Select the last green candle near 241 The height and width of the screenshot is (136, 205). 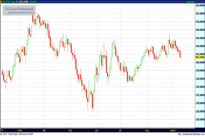coord(181,57)
